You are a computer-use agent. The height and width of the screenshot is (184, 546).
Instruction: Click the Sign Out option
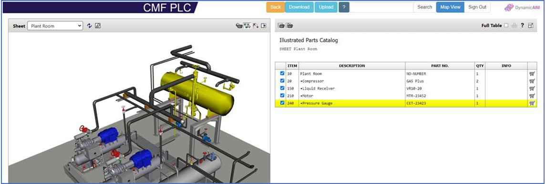coord(477,7)
